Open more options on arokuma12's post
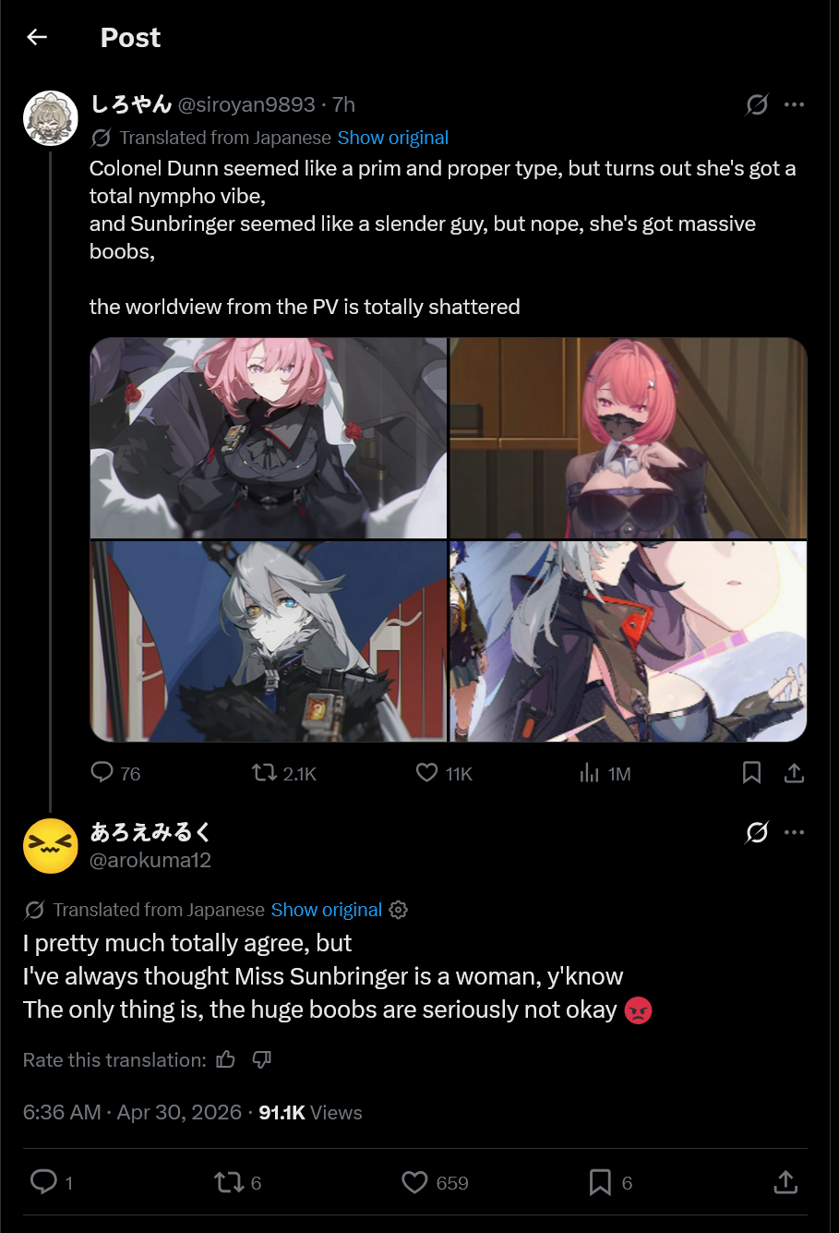This screenshot has width=839, height=1233. [795, 832]
